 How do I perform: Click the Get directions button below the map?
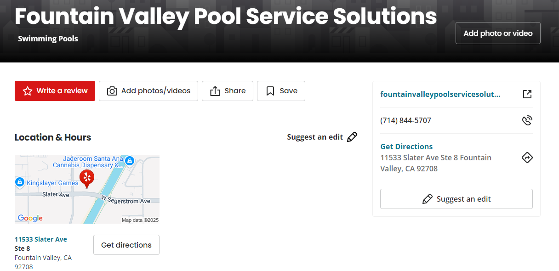(126, 245)
